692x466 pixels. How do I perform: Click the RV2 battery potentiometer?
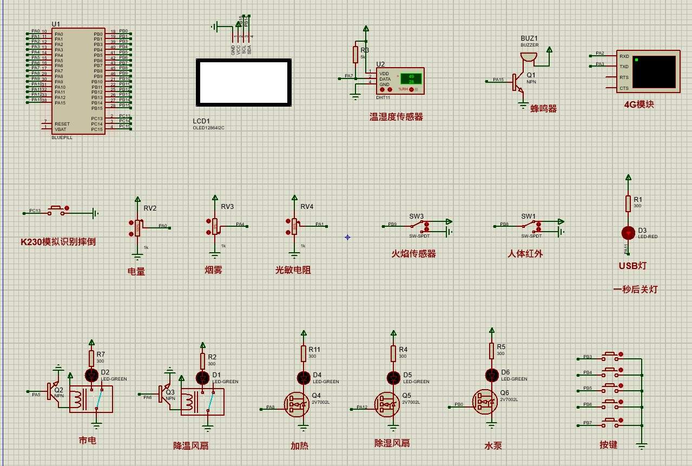pos(137,228)
